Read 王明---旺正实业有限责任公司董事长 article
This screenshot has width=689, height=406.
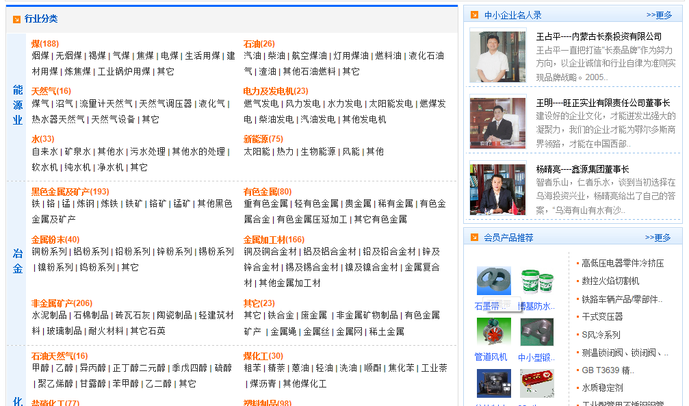603,103
